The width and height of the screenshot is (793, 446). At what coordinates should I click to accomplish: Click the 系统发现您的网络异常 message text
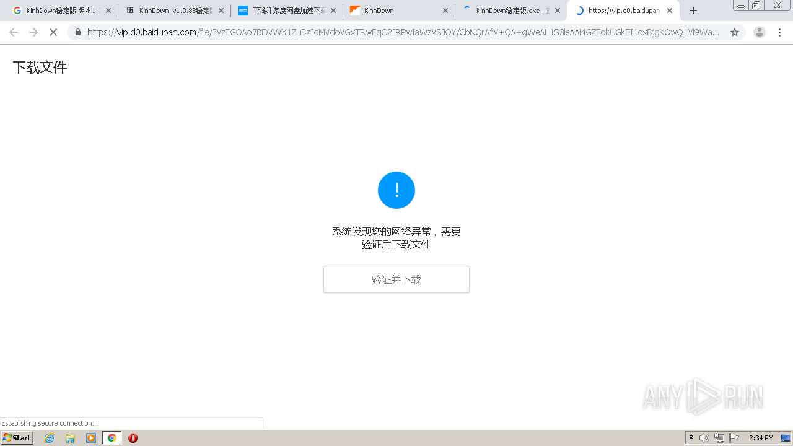[396, 238]
